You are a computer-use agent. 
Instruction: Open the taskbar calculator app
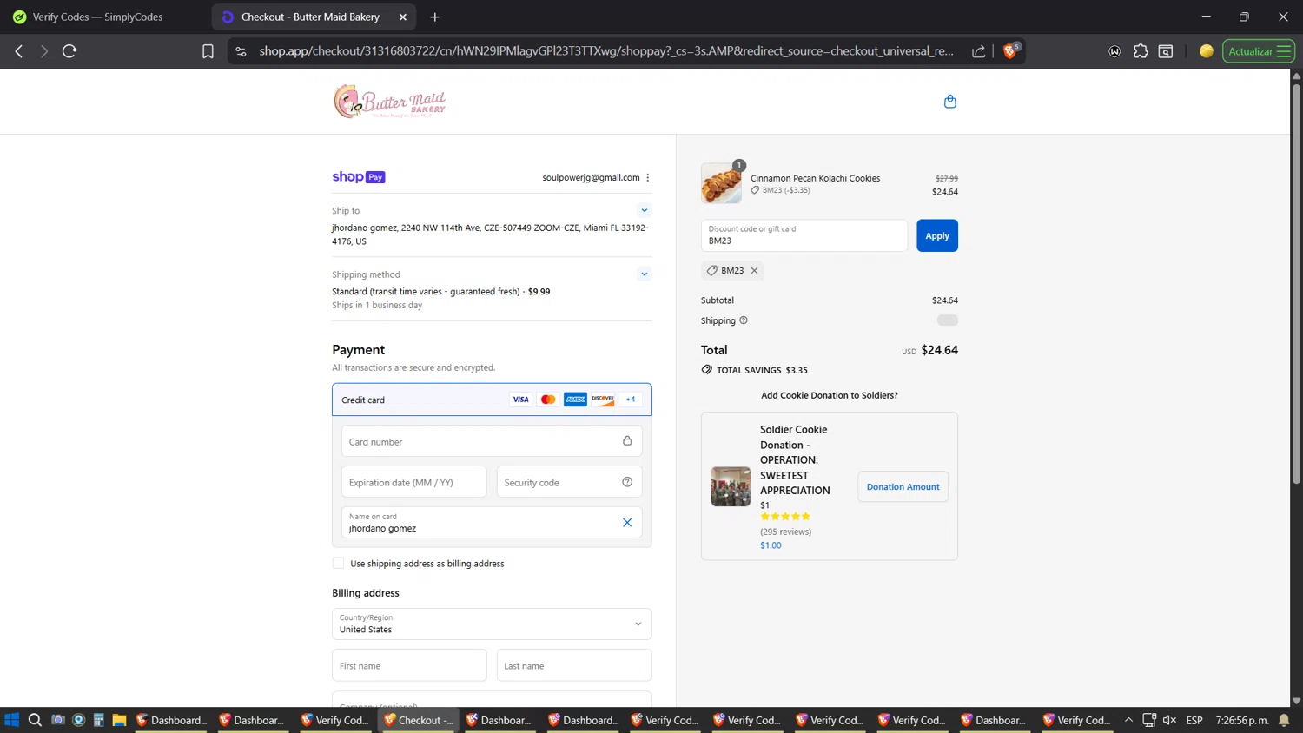[98, 720]
